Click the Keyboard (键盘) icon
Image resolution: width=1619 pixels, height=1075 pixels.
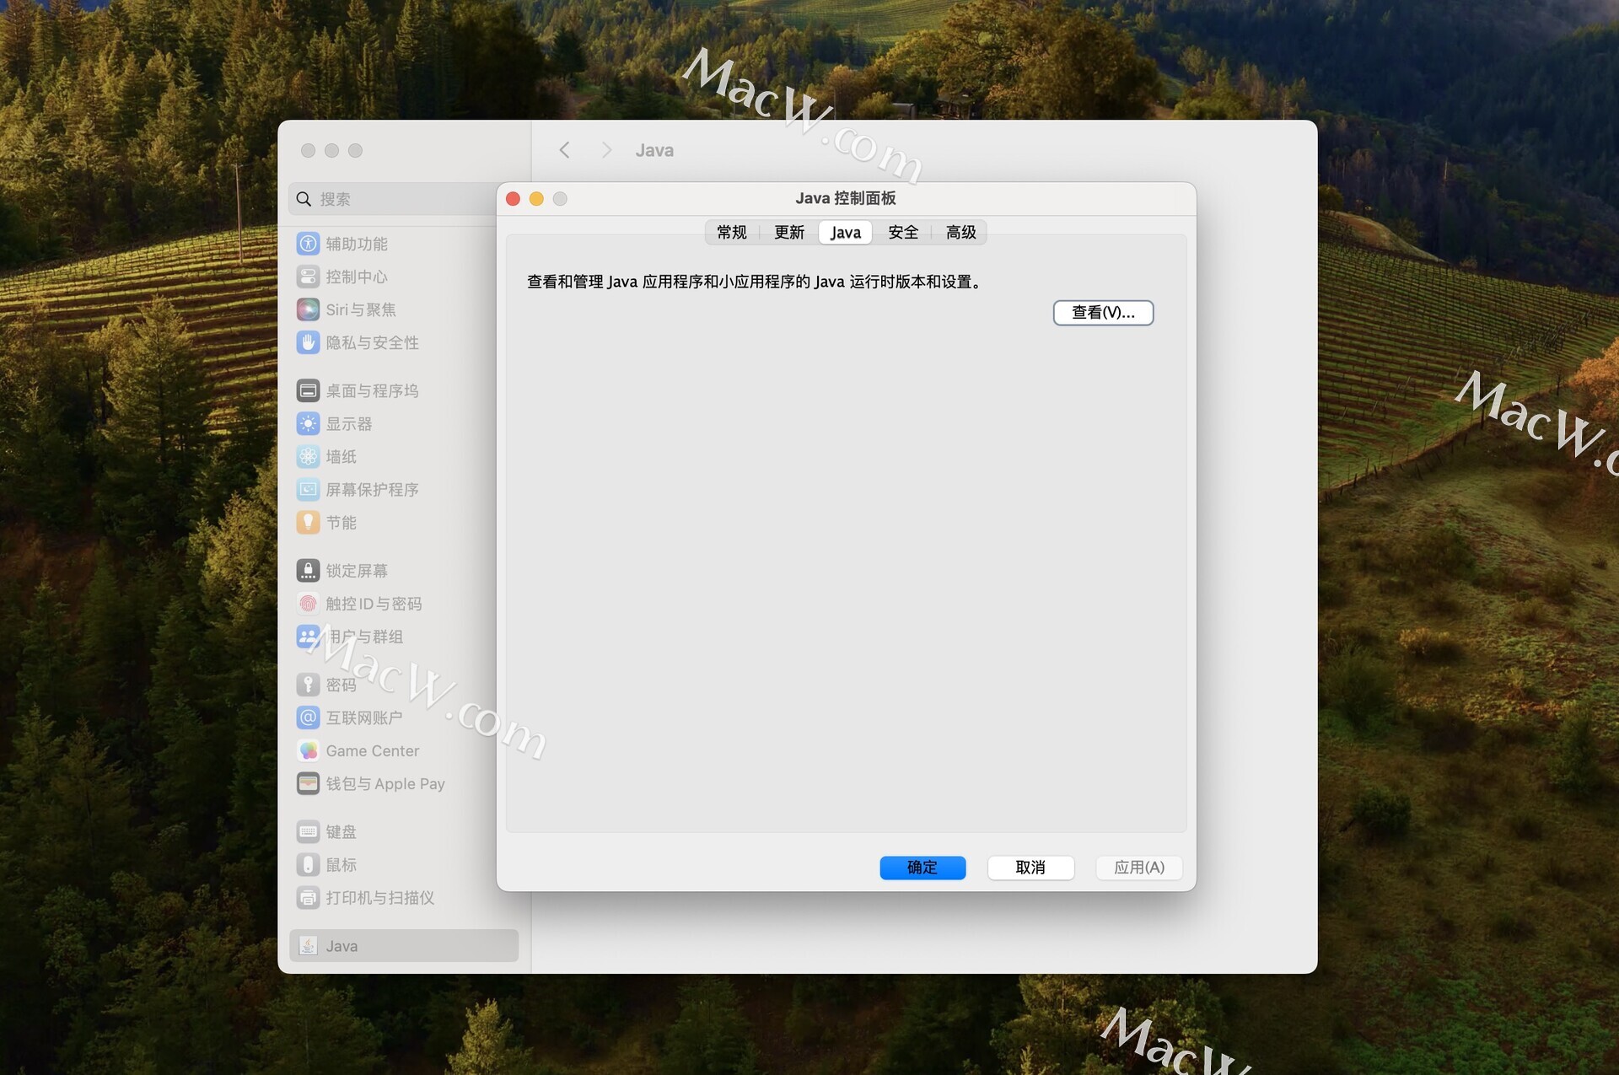(x=308, y=832)
